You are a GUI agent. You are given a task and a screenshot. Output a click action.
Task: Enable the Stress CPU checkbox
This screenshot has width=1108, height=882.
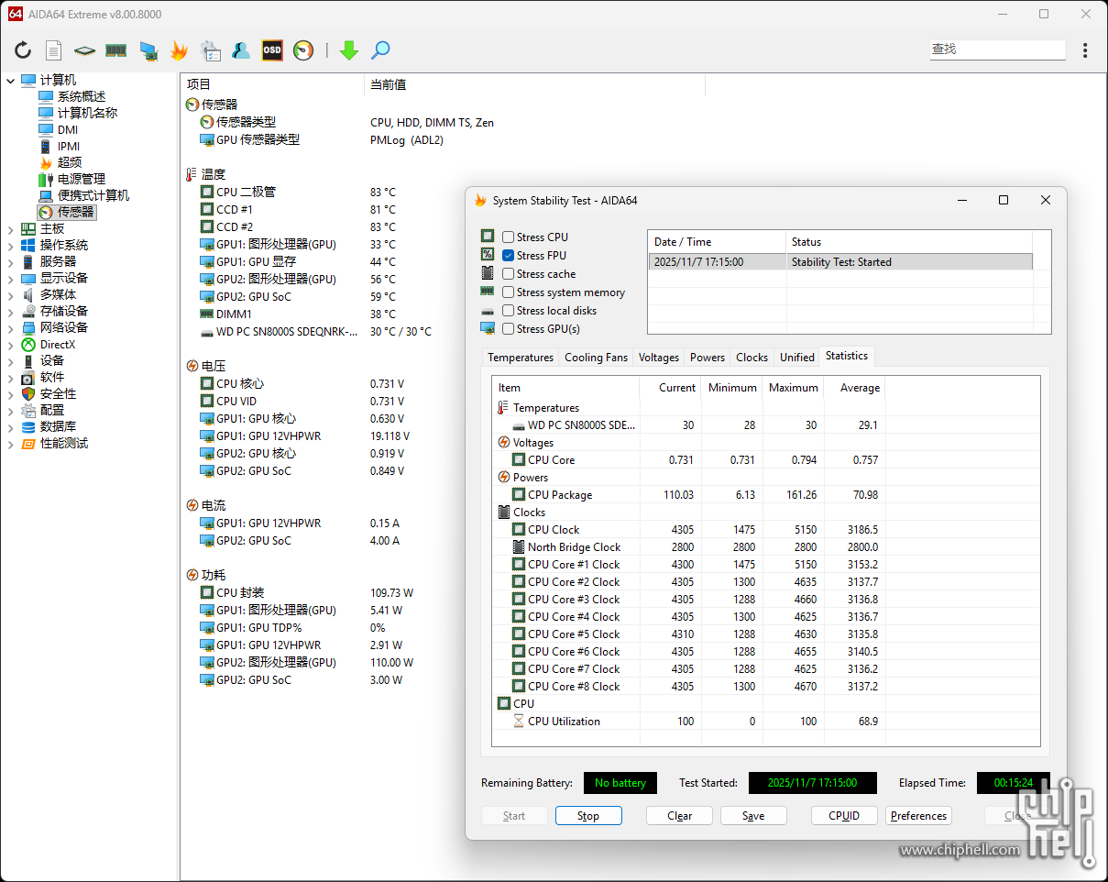pyautogui.click(x=508, y=237)
